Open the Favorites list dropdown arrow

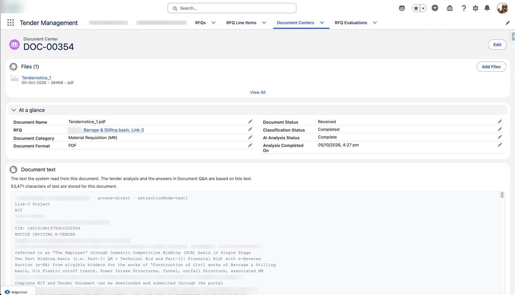pos(423,8)
